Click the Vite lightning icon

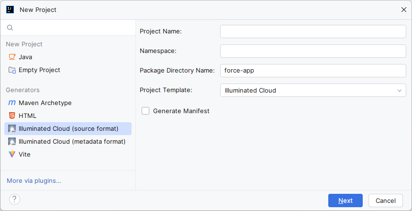[x=12, y=154]
